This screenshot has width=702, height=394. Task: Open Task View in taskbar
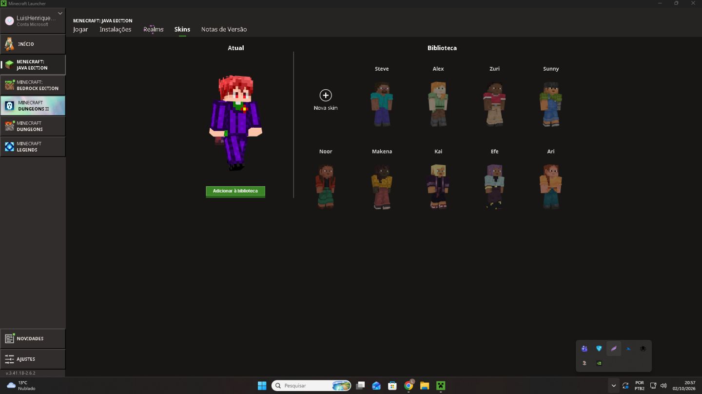point(360,386)
